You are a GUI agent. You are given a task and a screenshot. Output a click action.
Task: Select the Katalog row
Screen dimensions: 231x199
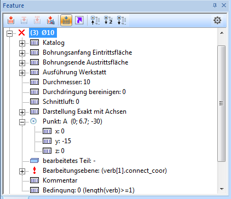[x=54, y=43]
